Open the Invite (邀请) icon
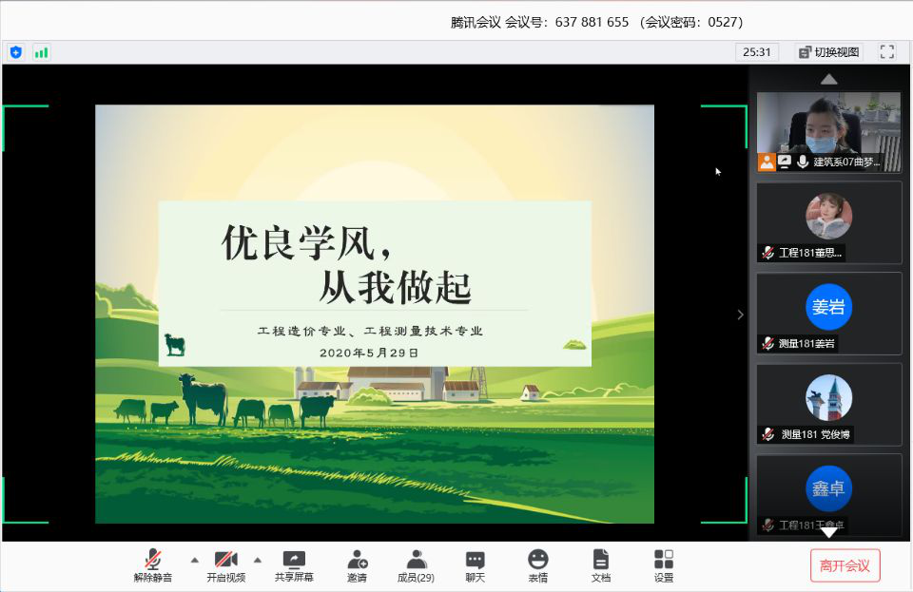 coord(357,565)
